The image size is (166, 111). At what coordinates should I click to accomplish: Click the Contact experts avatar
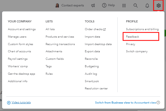pos(57,5)
